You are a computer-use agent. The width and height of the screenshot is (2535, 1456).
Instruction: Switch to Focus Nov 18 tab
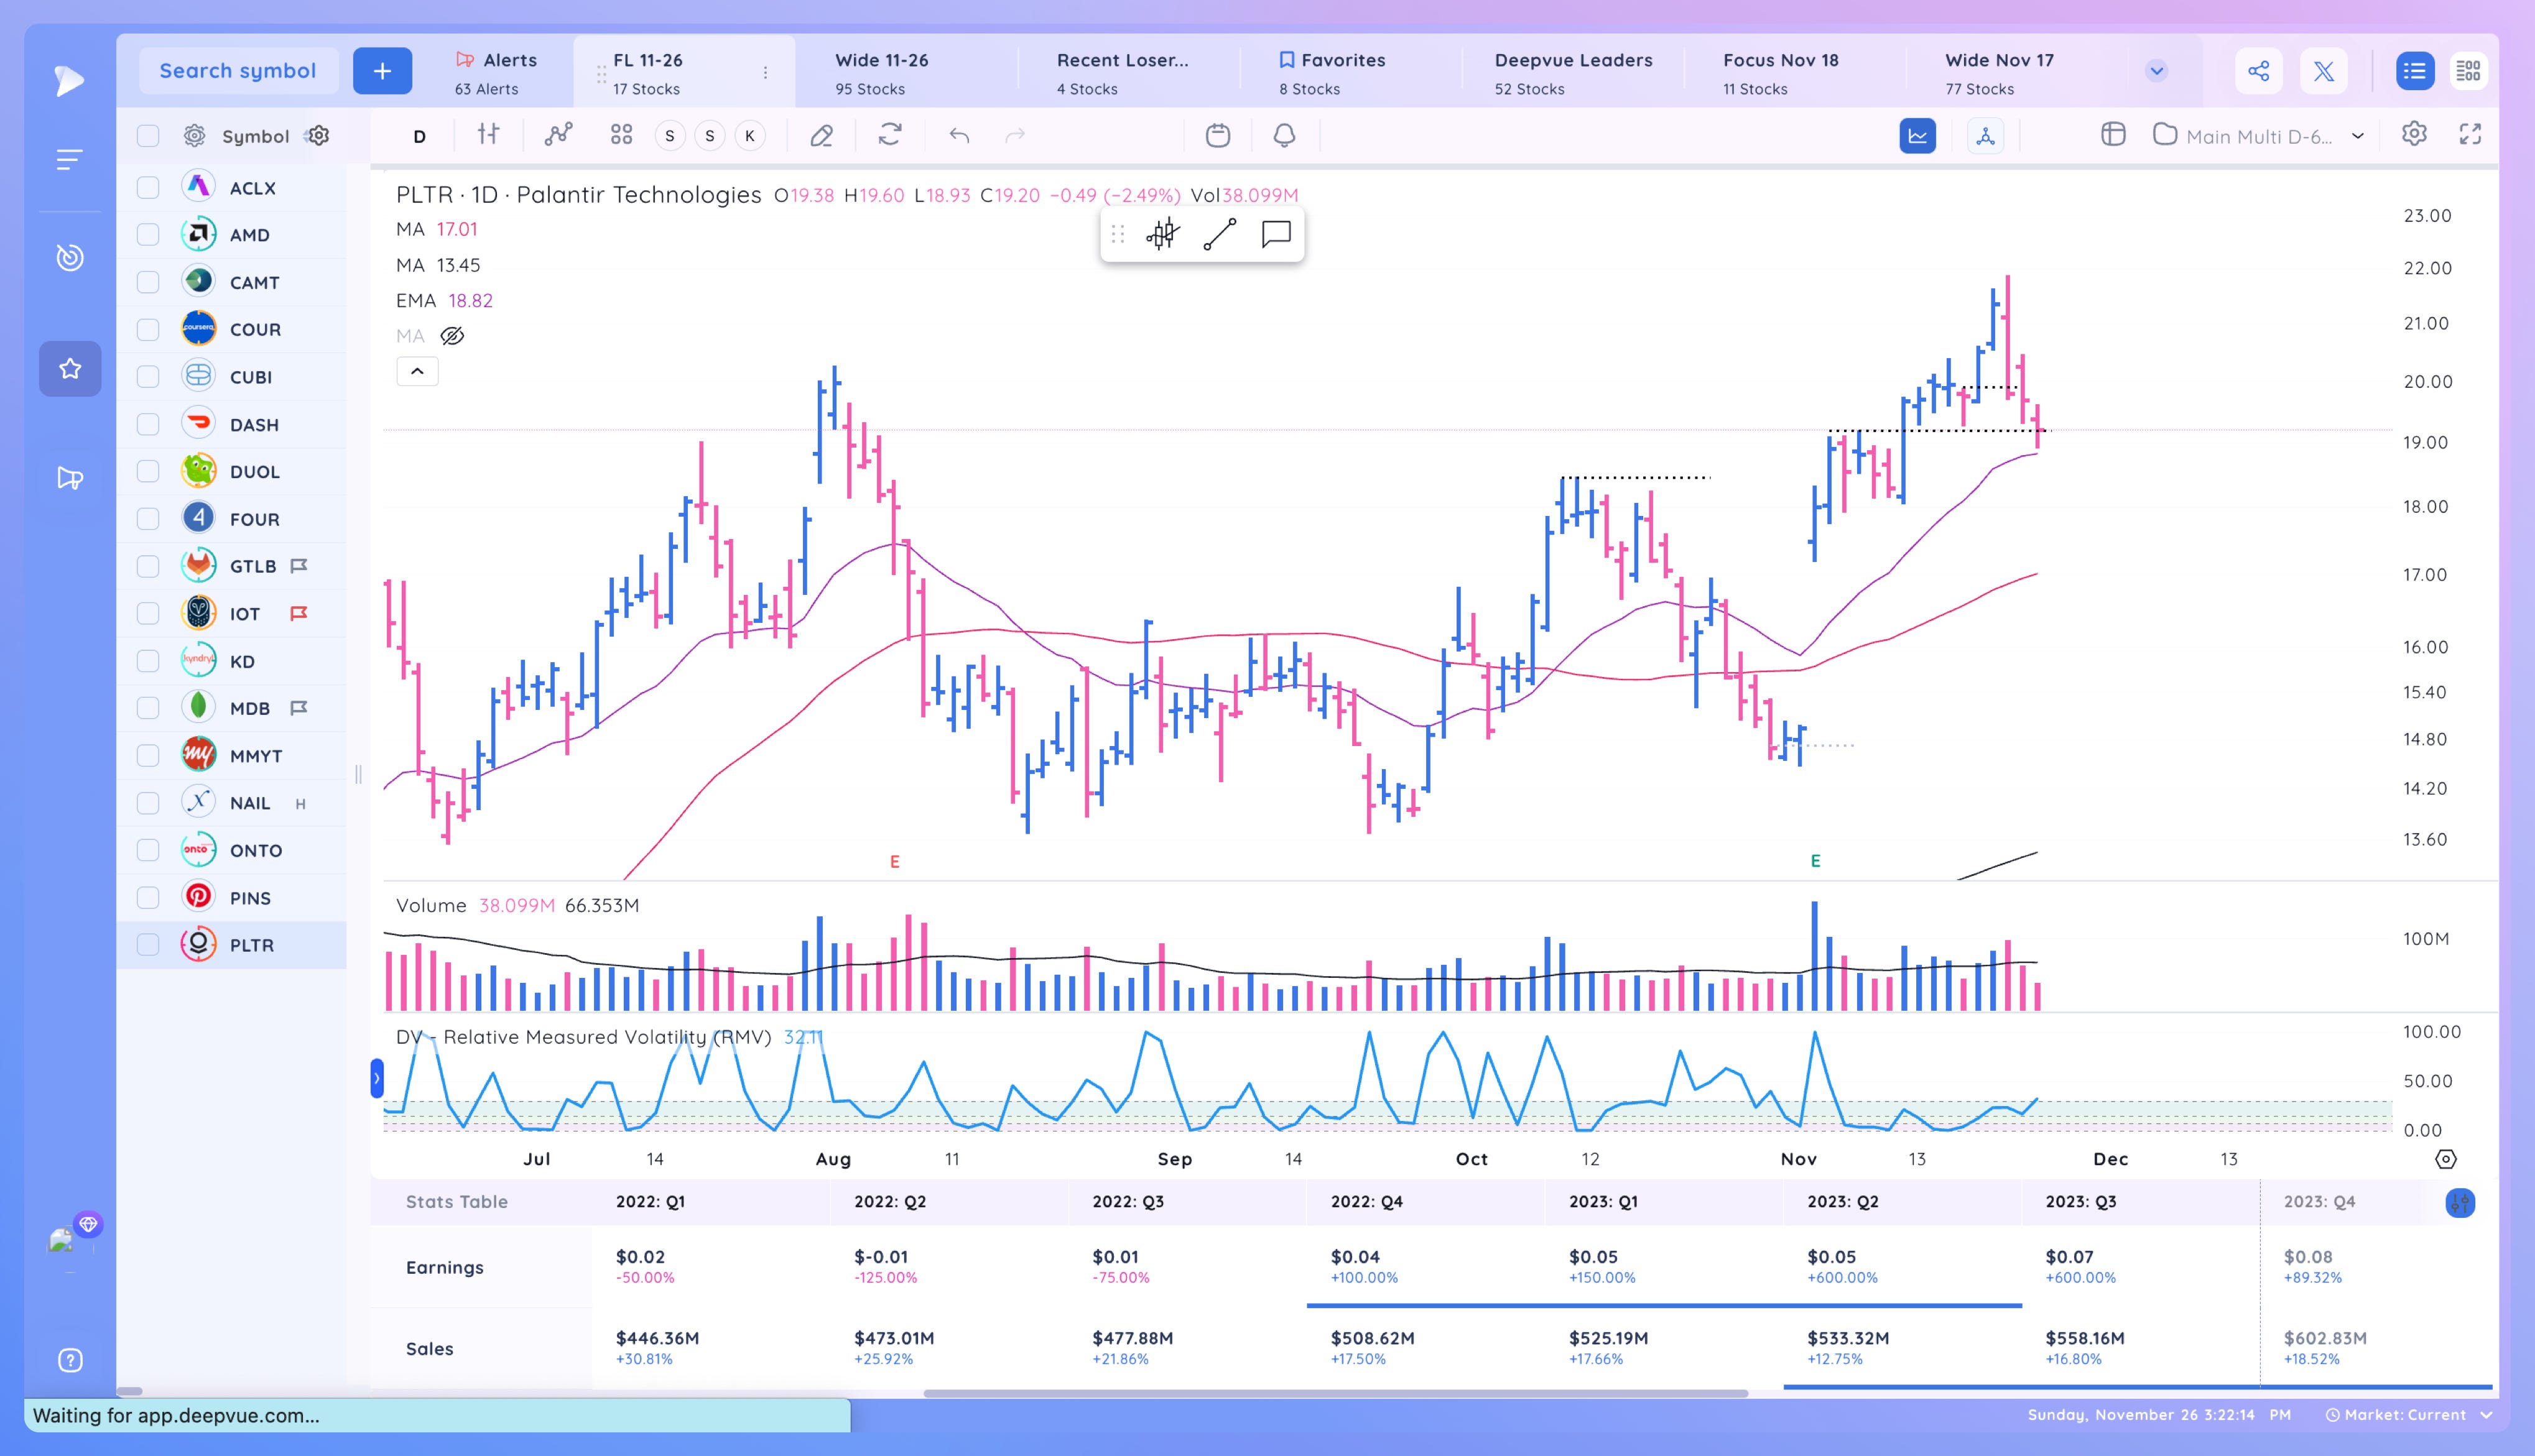pyautogui.click(x=1781, y=73)
